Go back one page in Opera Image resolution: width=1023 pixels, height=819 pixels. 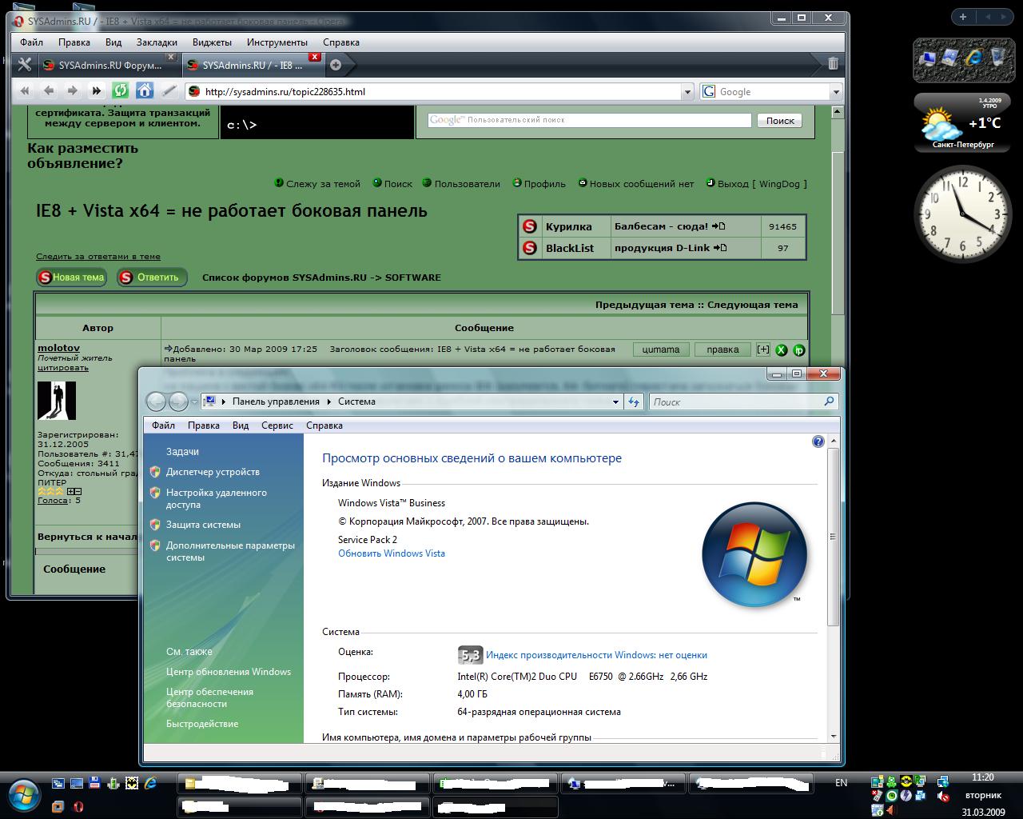(x=49, y=91)
